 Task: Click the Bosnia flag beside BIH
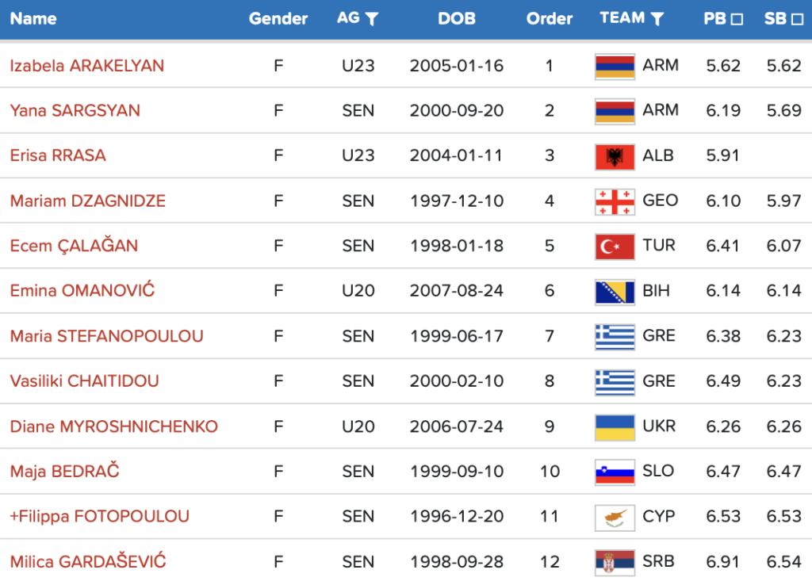pos(615,292)
